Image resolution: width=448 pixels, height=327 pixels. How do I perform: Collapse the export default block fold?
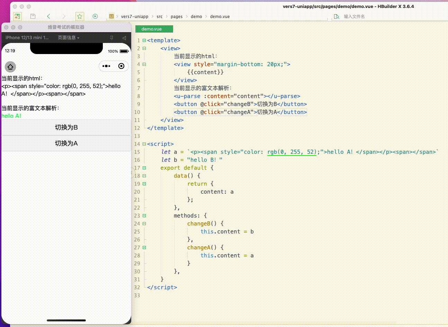coord(144,168)
